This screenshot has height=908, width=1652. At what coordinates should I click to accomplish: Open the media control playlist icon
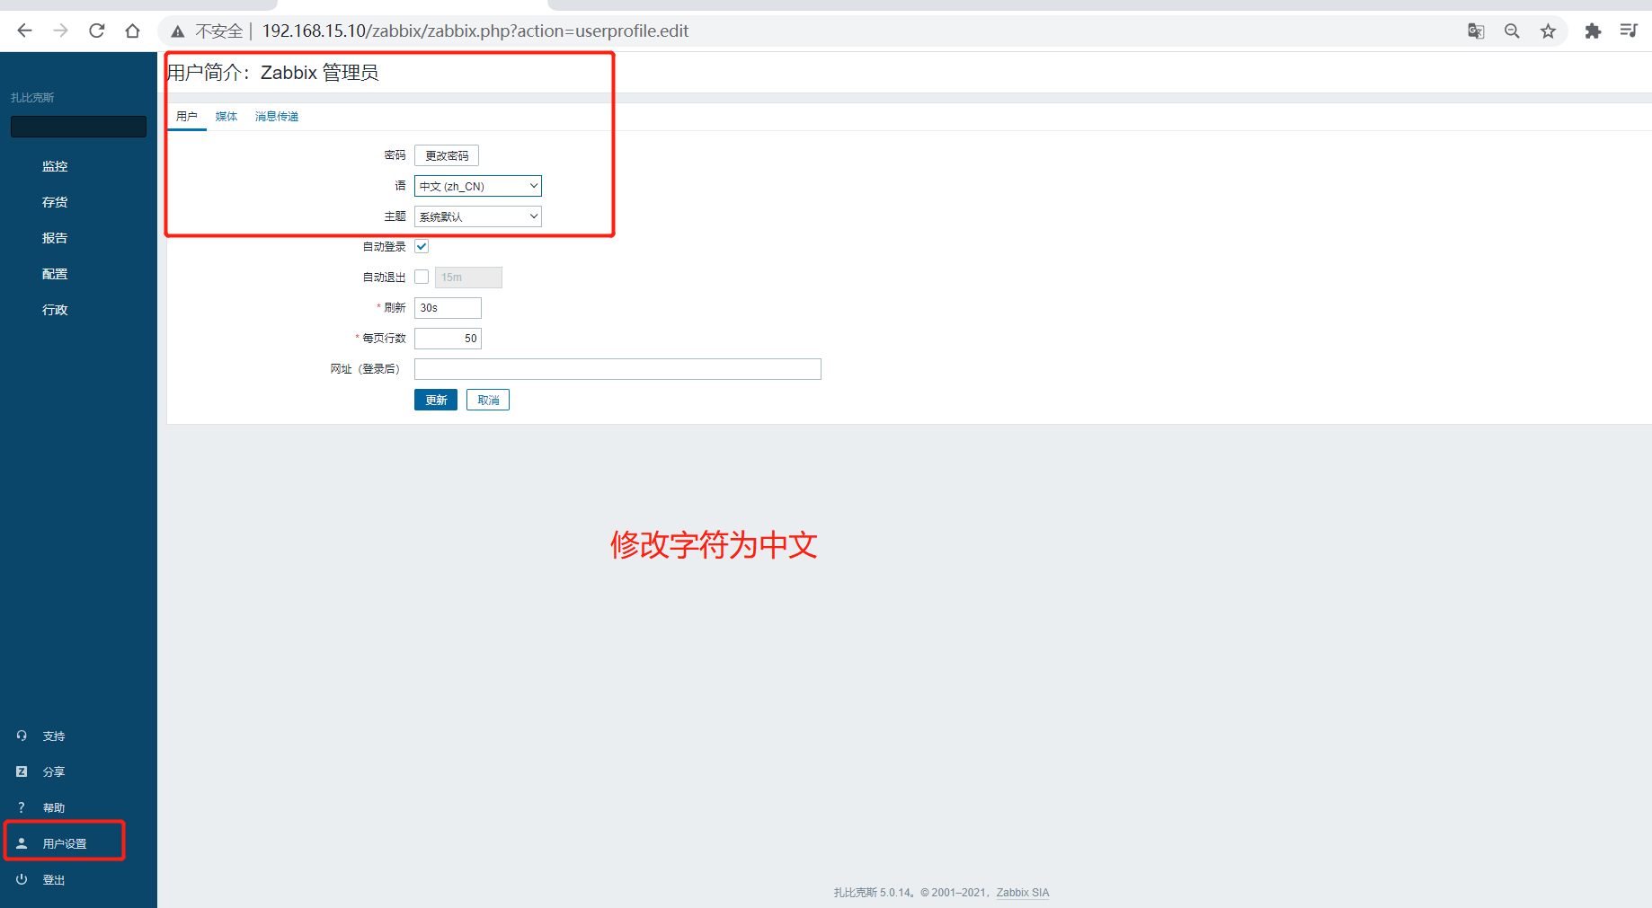[1629, 31]
